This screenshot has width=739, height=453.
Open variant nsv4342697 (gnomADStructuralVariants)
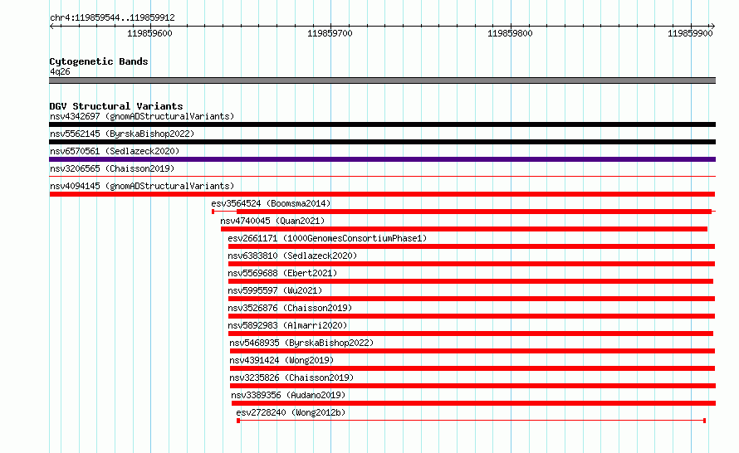click(x=142, y=116)
